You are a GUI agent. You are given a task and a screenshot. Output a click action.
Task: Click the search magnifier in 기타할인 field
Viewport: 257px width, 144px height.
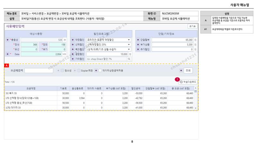click(129, 59)
